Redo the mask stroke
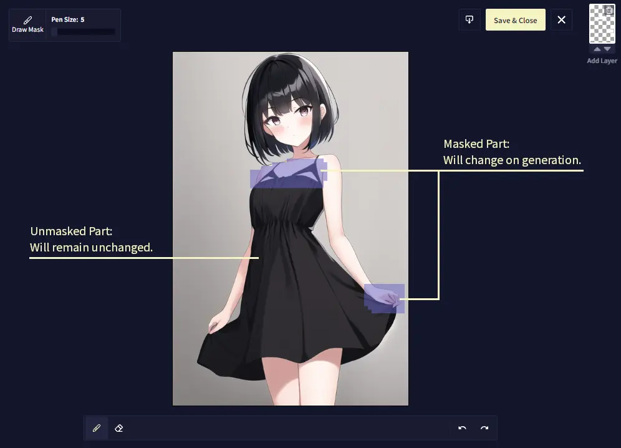 tap(484, 428)
